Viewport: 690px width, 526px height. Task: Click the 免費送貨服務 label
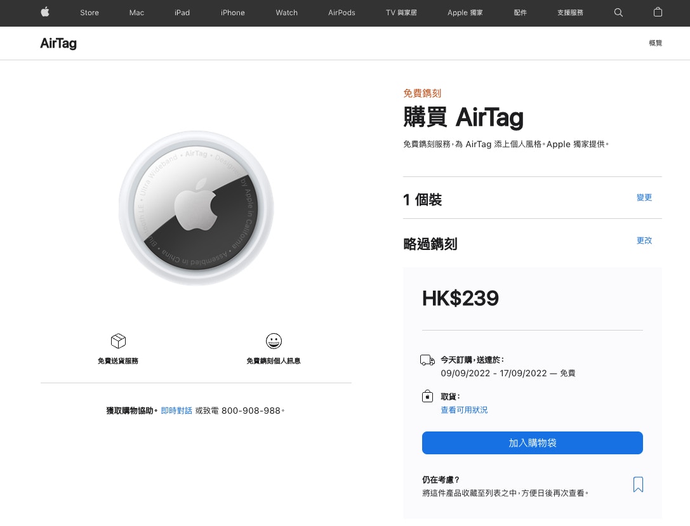click(118, 361)
